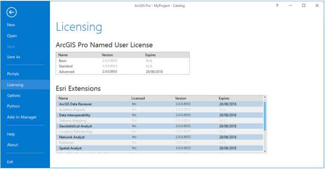Open the Help item
The image size is (325, 169).
coord(11,134)
